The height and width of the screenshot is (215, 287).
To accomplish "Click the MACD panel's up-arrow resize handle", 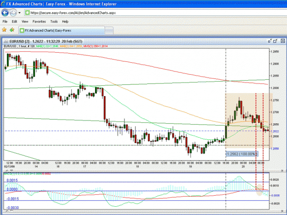I will click(x=7, y=171).
